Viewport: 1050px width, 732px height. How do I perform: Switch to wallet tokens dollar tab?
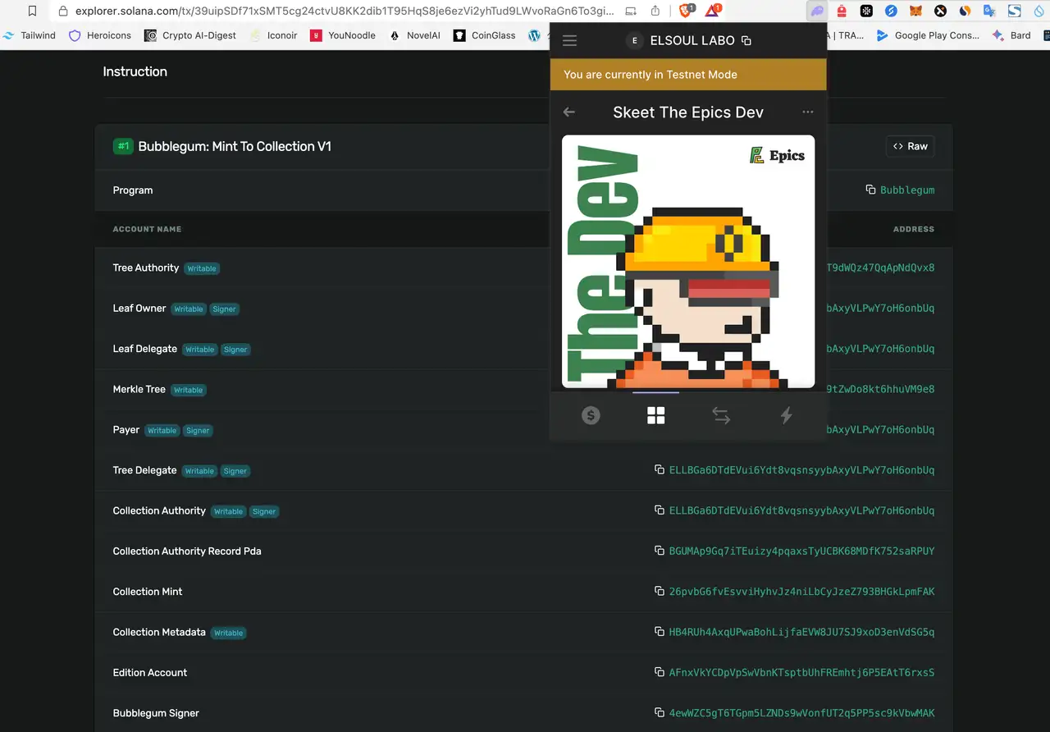pos(591,416)
